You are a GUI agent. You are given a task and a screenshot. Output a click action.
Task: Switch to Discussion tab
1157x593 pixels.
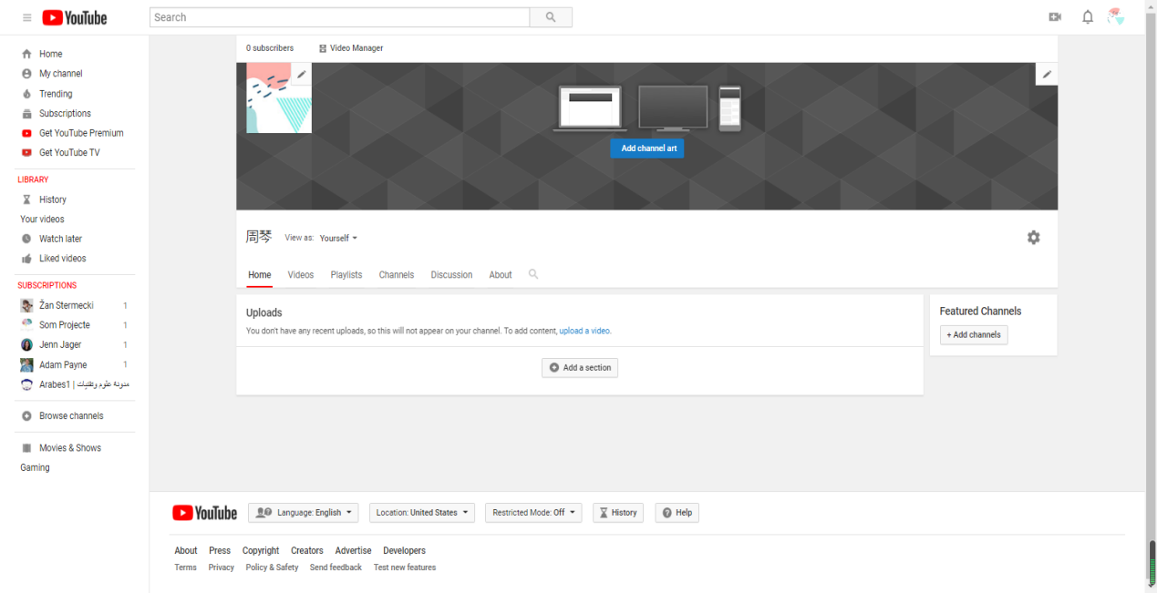click(x=452, y=275)
